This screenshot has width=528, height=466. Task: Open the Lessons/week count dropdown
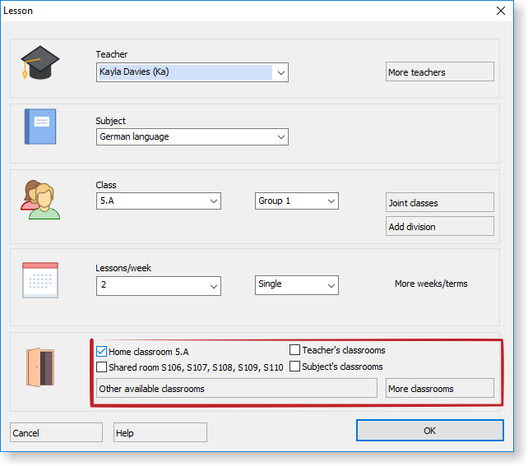(214, 285)
